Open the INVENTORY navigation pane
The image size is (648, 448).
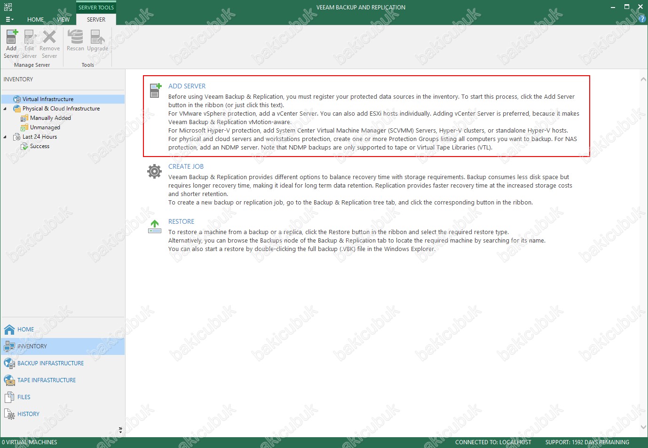coord(63,346)
